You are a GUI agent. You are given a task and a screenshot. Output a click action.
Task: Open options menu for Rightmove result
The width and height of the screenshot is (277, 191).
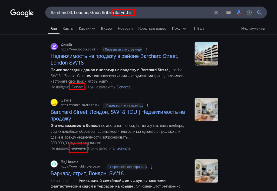coord(151,167)
